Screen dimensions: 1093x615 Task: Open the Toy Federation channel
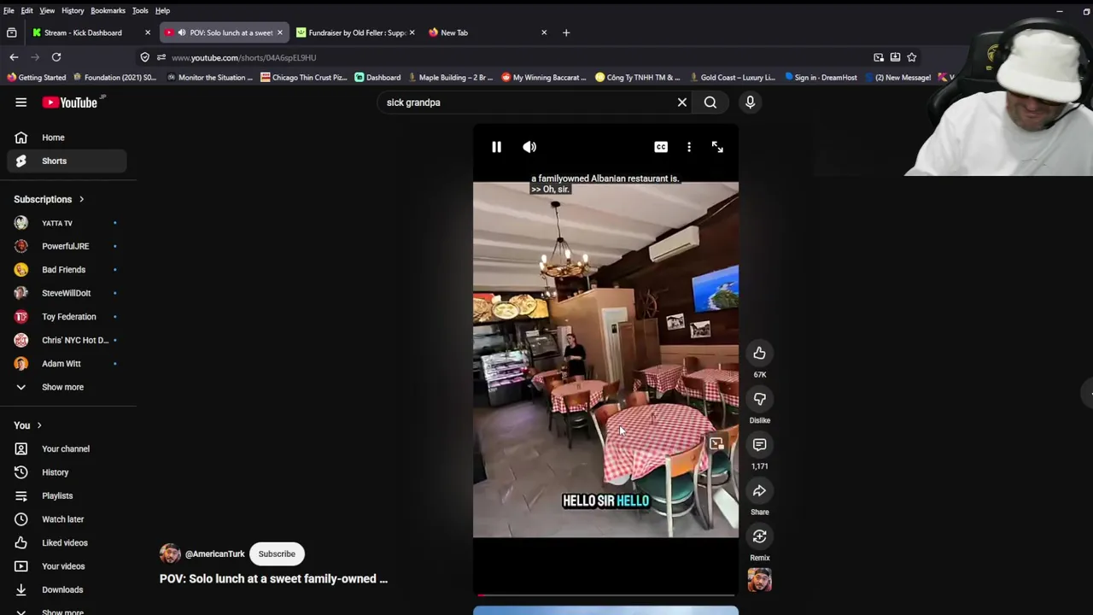point(67,317)
